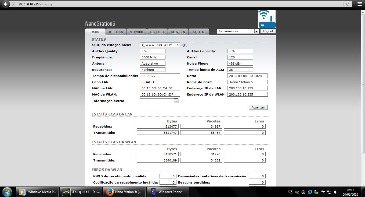
Task: Click the Canal value 120
Action: 240,57
